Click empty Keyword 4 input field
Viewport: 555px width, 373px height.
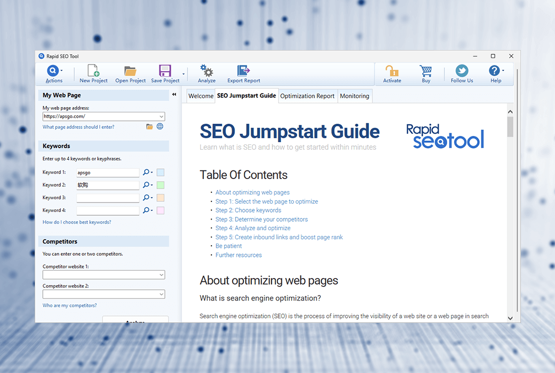click(x=108, y=210)
